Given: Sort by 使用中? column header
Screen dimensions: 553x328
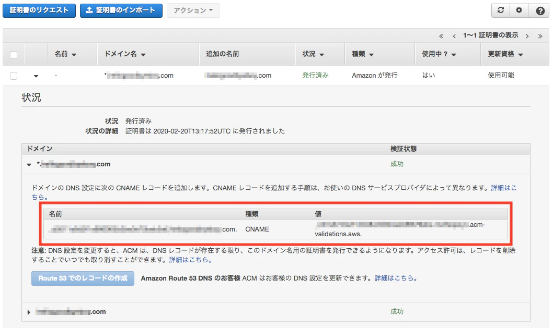Looking at the screenshot, I should tap(439, 54).
